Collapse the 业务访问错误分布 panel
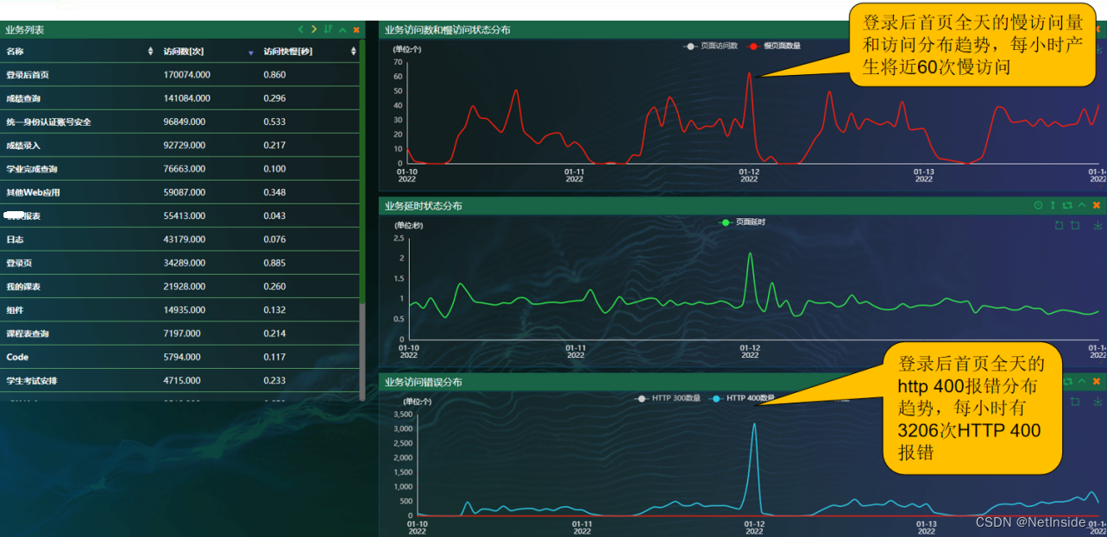This screenshot has width=1107, height=537. point(1082,381)
